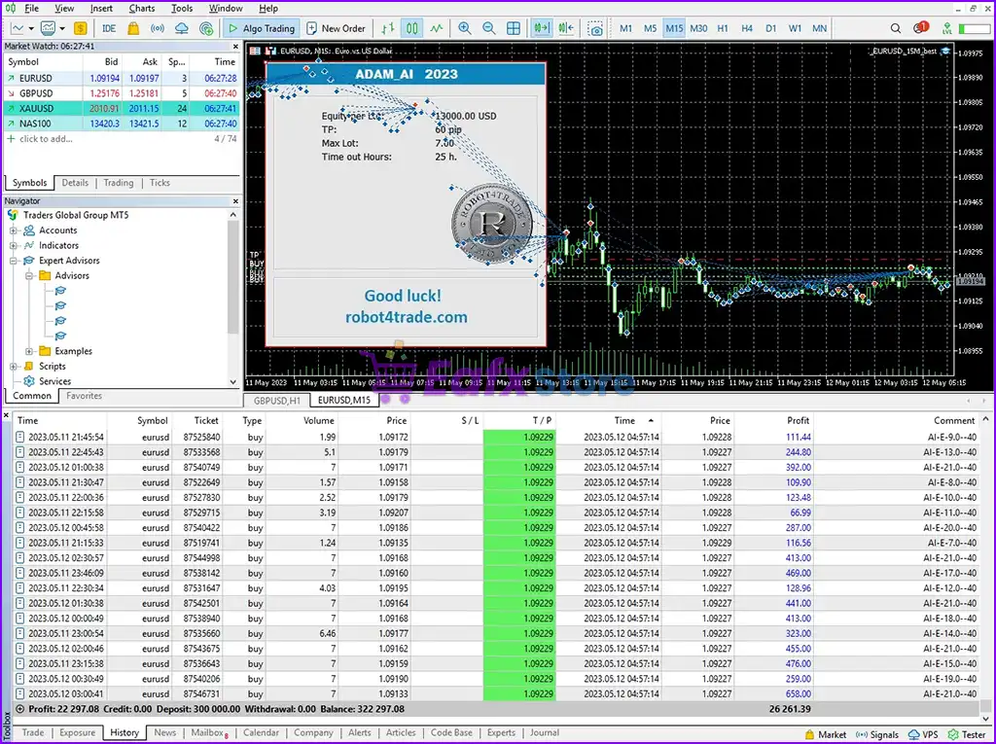
Task: Open the chart type dropdown arrow
Action: coord(31,28)
